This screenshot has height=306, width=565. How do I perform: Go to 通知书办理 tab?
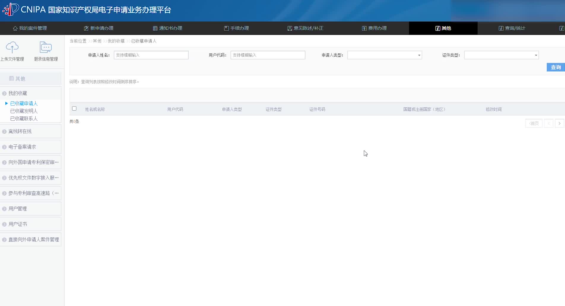click(x=168, y=28)
